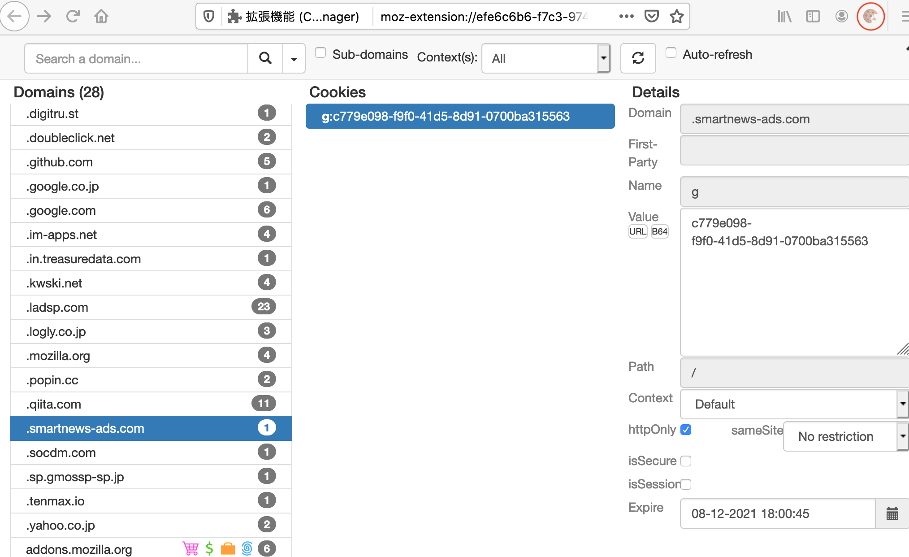This screenshot has height=557, width=909.
Task: Select the .tenmax.io domain
Action: [x=151, y=501]
